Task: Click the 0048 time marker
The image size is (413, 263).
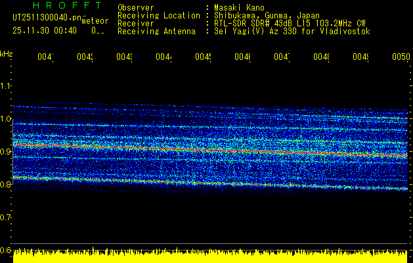Action: (x=321, y=57)
